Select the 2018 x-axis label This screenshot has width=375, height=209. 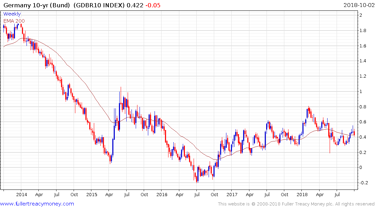(302, 195)
